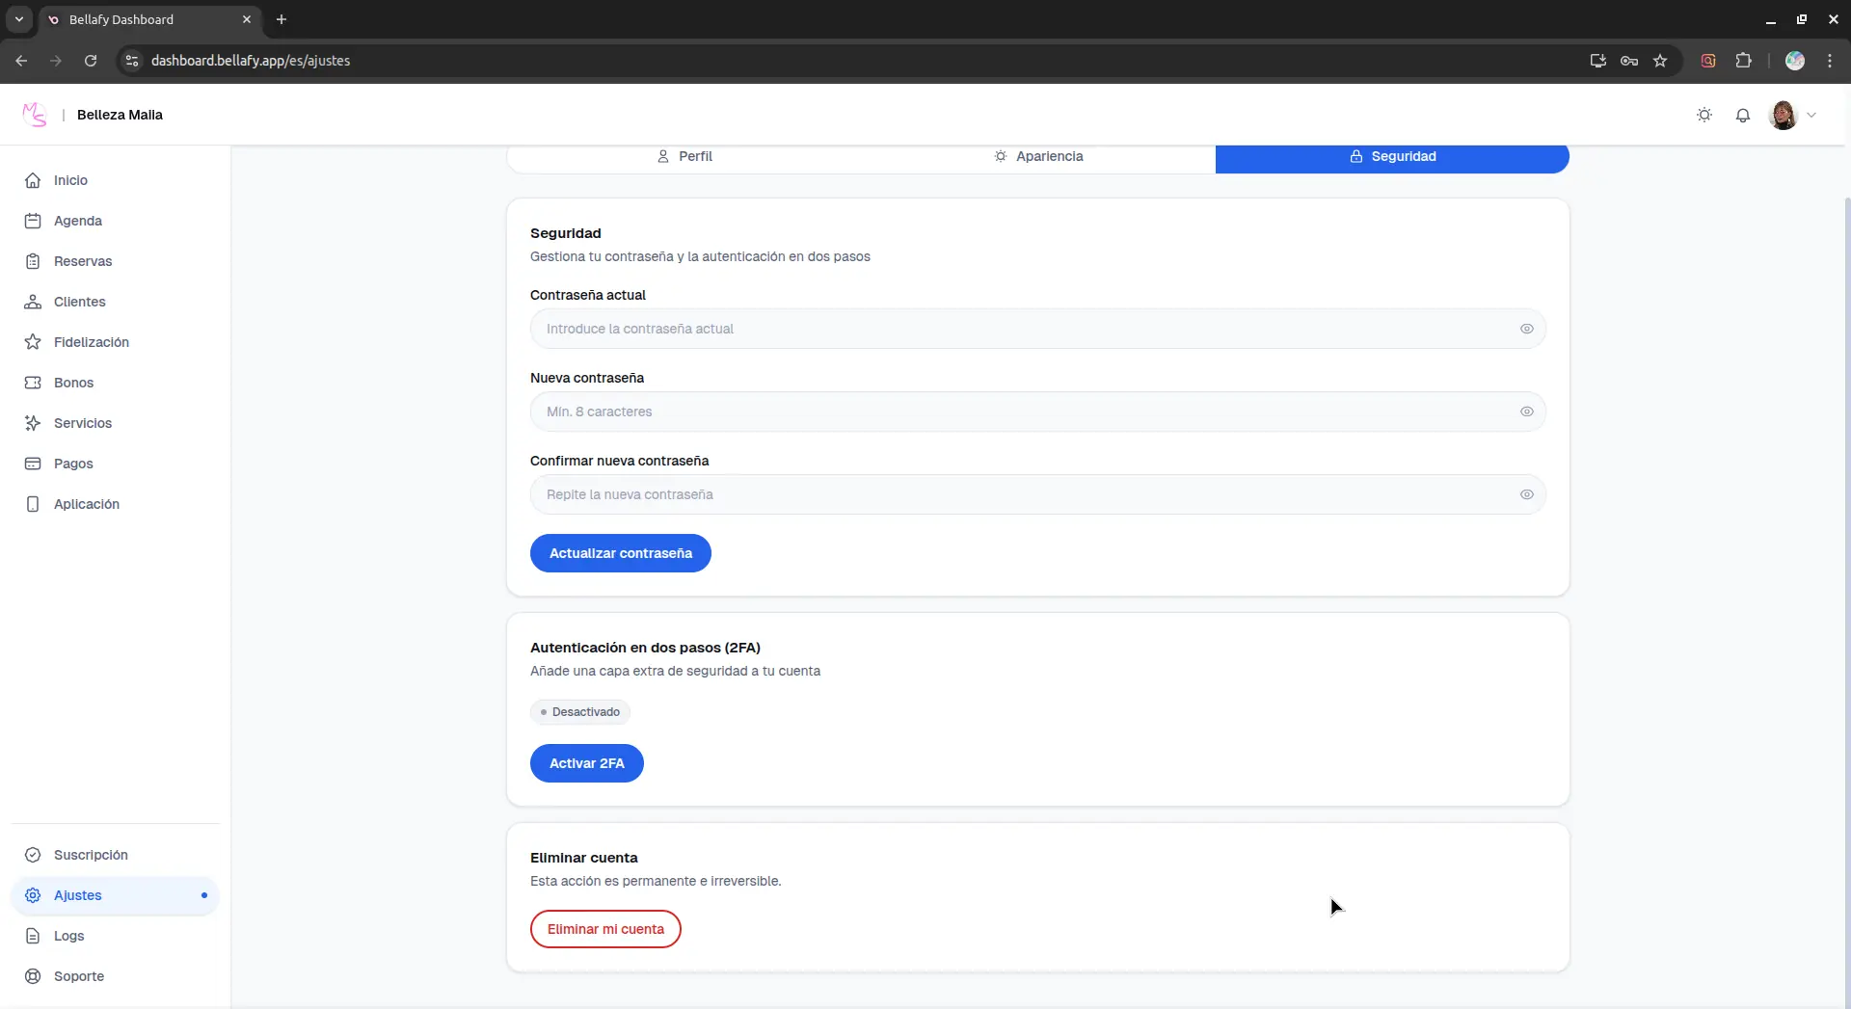Switch to the Apariencia tab

point(1040,156)
